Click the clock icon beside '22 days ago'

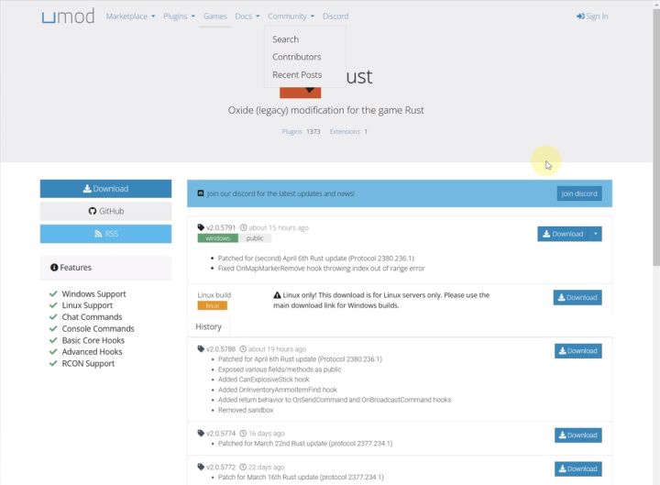pyautogui.click(x=243, y=467)
